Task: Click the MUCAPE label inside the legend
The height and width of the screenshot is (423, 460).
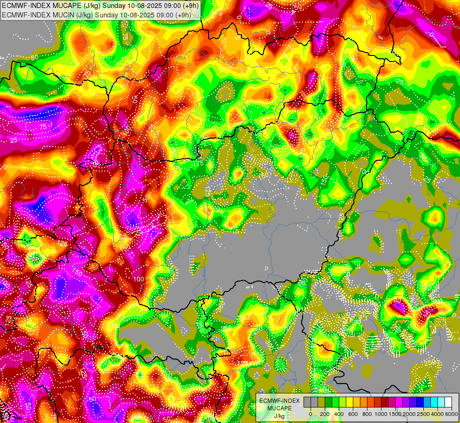Action: point(280,408)
